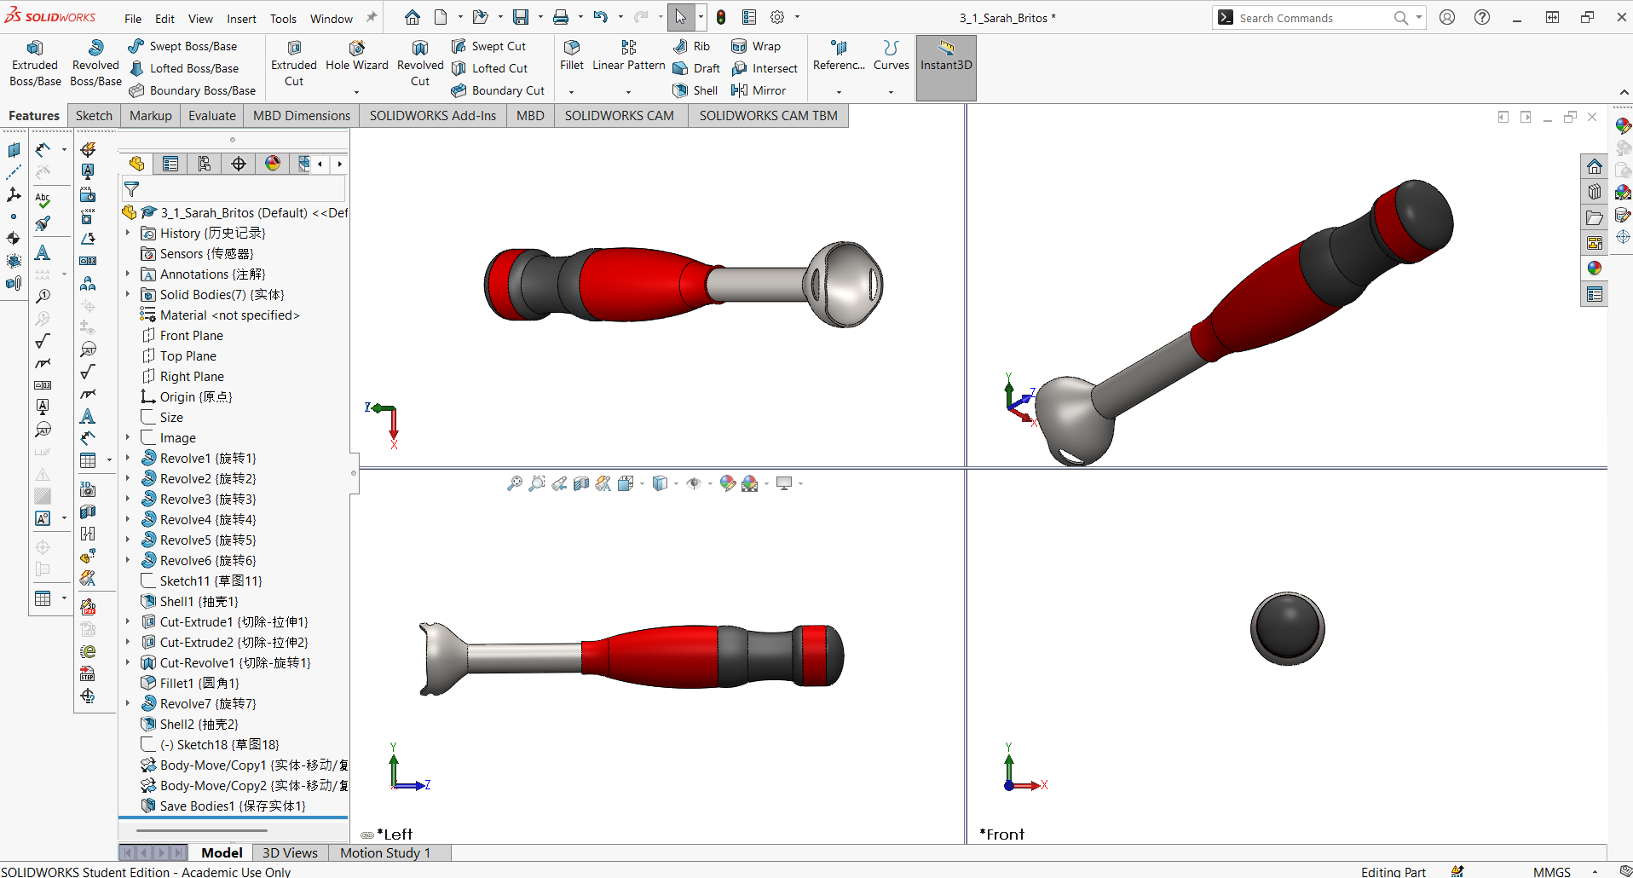Click the Undo icon
The image size is (1633, 878).
point(601,17)
